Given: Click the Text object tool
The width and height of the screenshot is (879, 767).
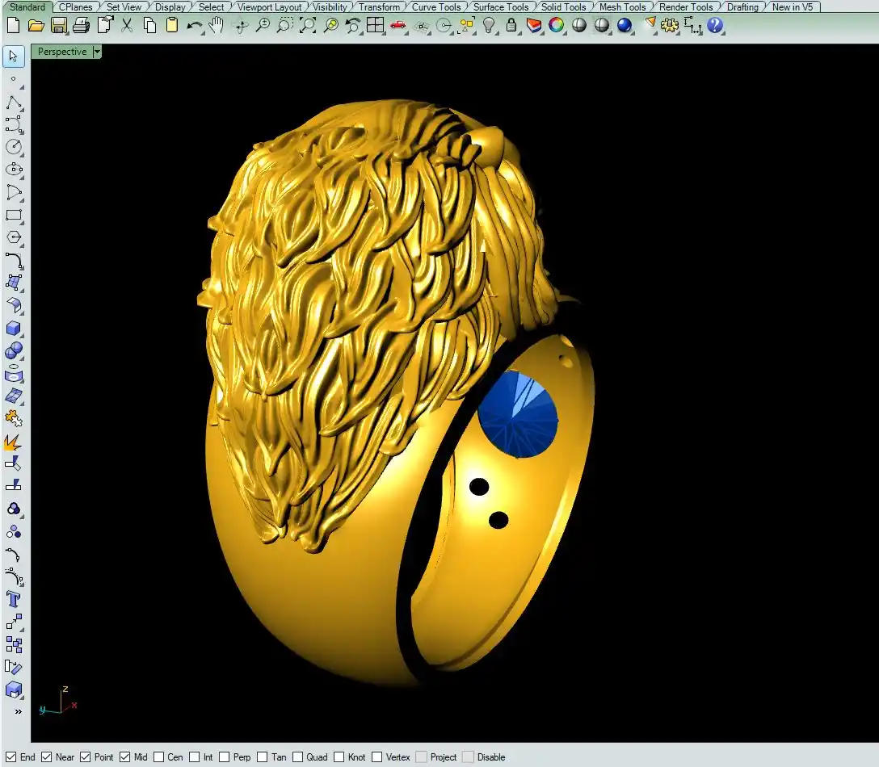Looking at the screenshot, I should tap(14, 599).
